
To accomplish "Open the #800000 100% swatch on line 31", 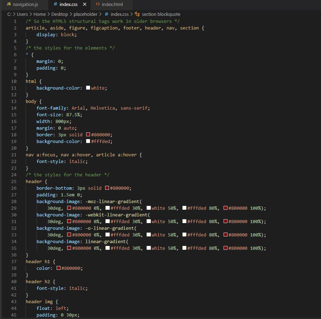I will point(225,221).
